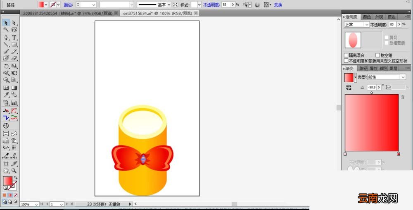
Task: Select the Eyedropper tool
Action: click(6, 95)
